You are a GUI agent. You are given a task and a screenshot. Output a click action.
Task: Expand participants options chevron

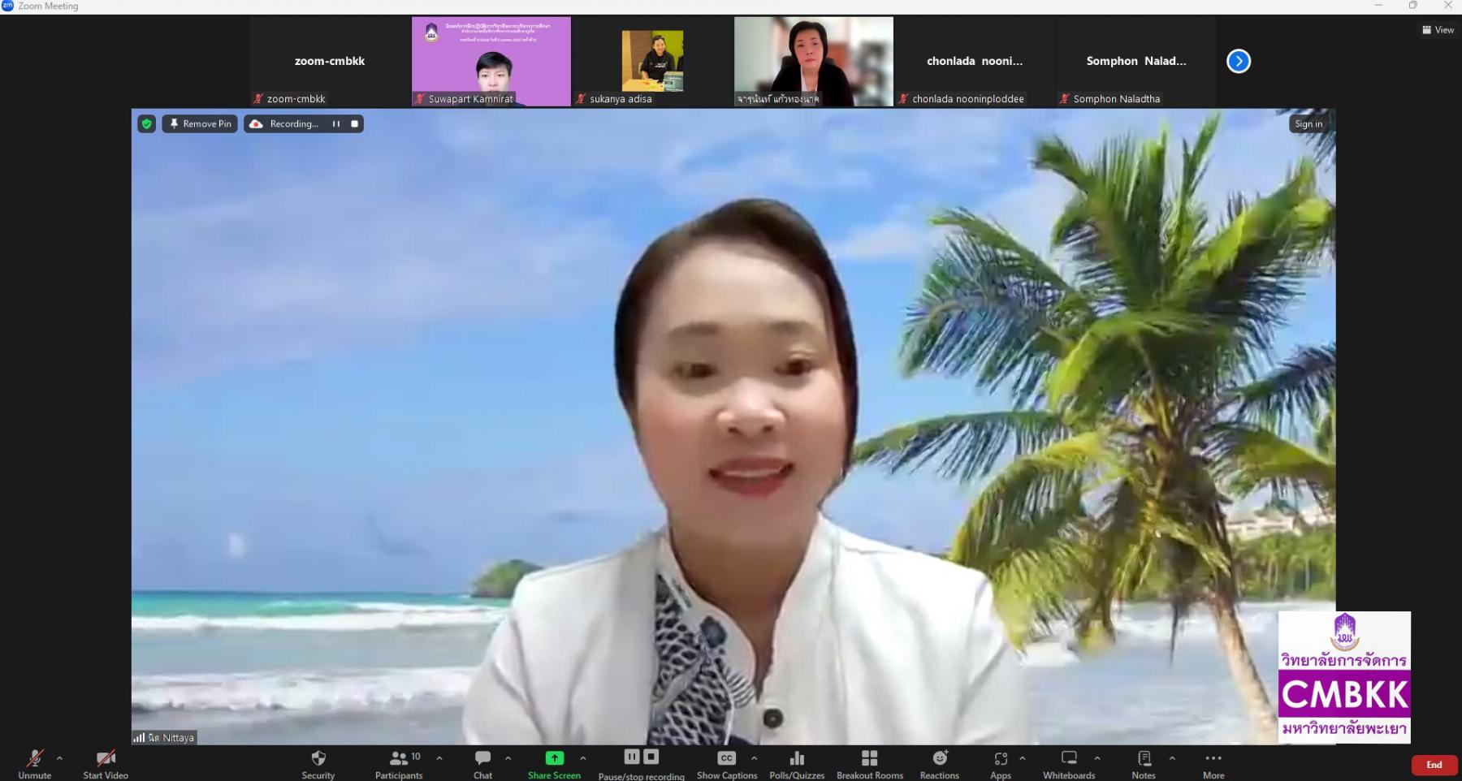pyautogui.click(x=439, y=758)
